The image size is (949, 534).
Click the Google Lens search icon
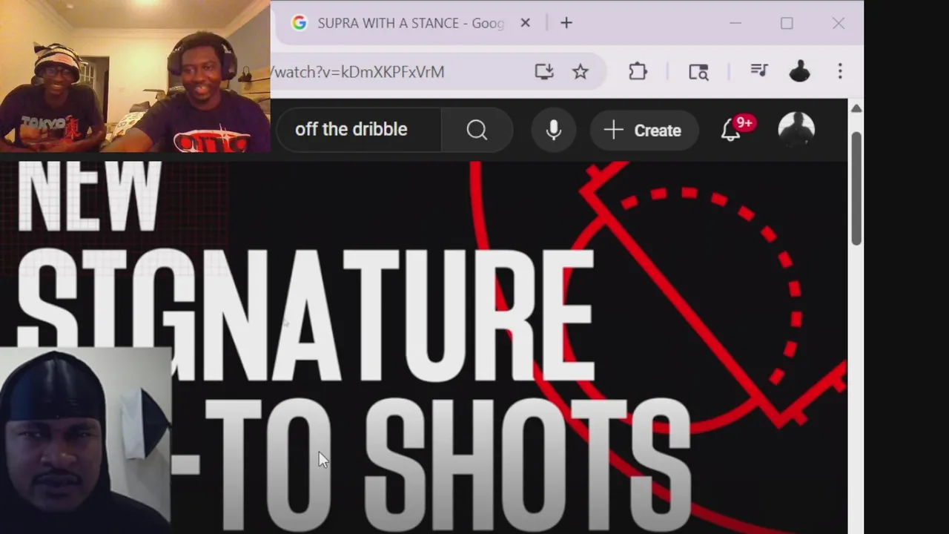pos(698,71)
